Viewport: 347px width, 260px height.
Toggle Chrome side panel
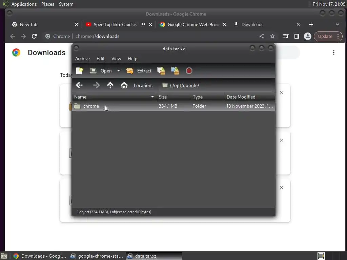(x=297, y=36)
